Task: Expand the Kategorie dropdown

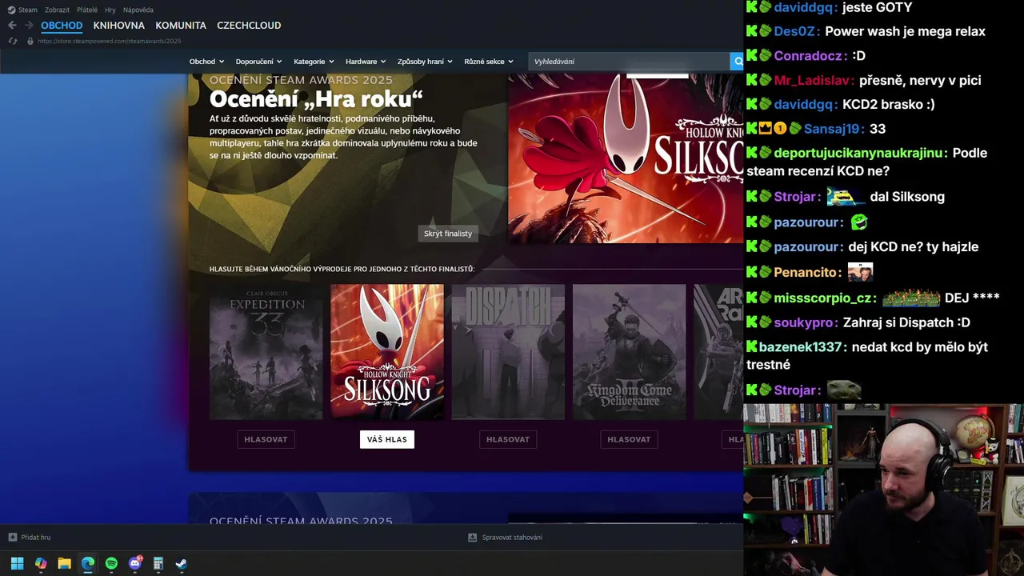Action: coord(314,62)
